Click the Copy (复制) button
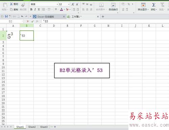Viewport: 169px width, 130px height. point(14,9)
